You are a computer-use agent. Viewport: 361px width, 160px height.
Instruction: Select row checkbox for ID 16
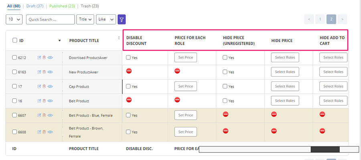coord(14,101)
